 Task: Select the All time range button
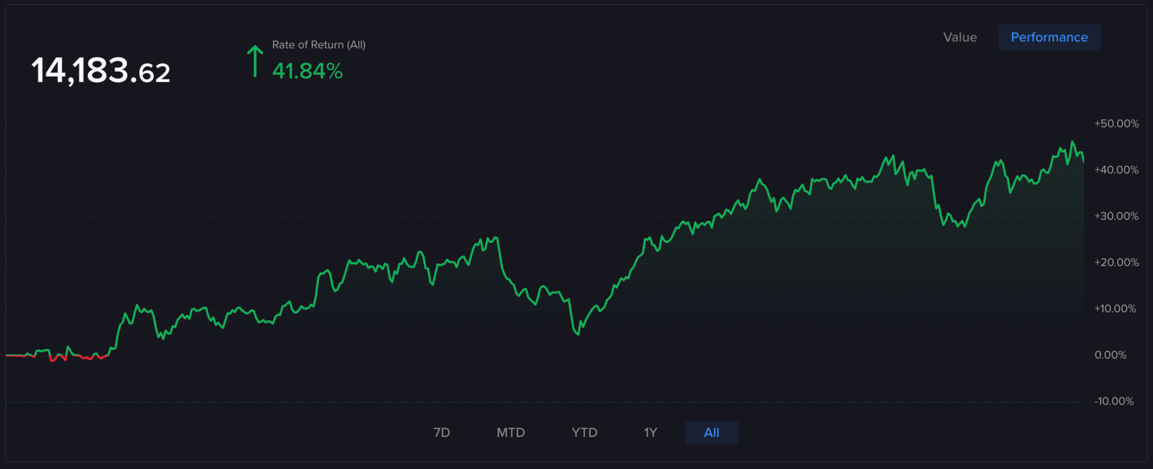(712, 432)
